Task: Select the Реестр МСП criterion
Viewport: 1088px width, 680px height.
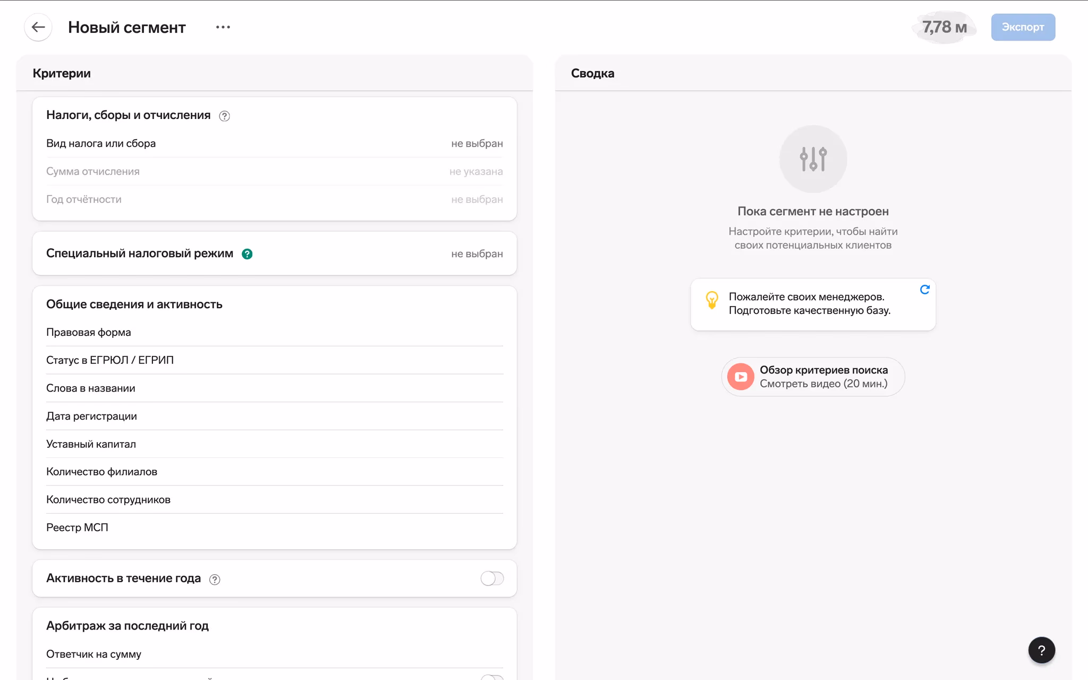Action: 274,528
